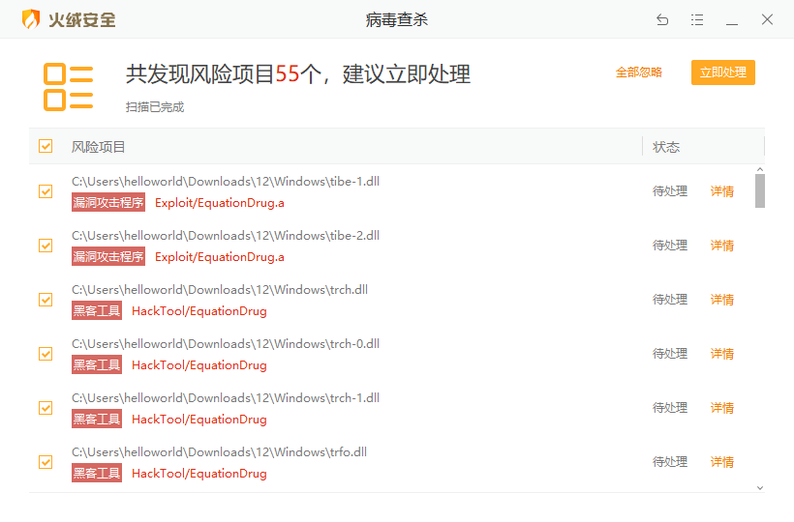Uncheck the trch.dll item checkbox

[x=46, y=300]
